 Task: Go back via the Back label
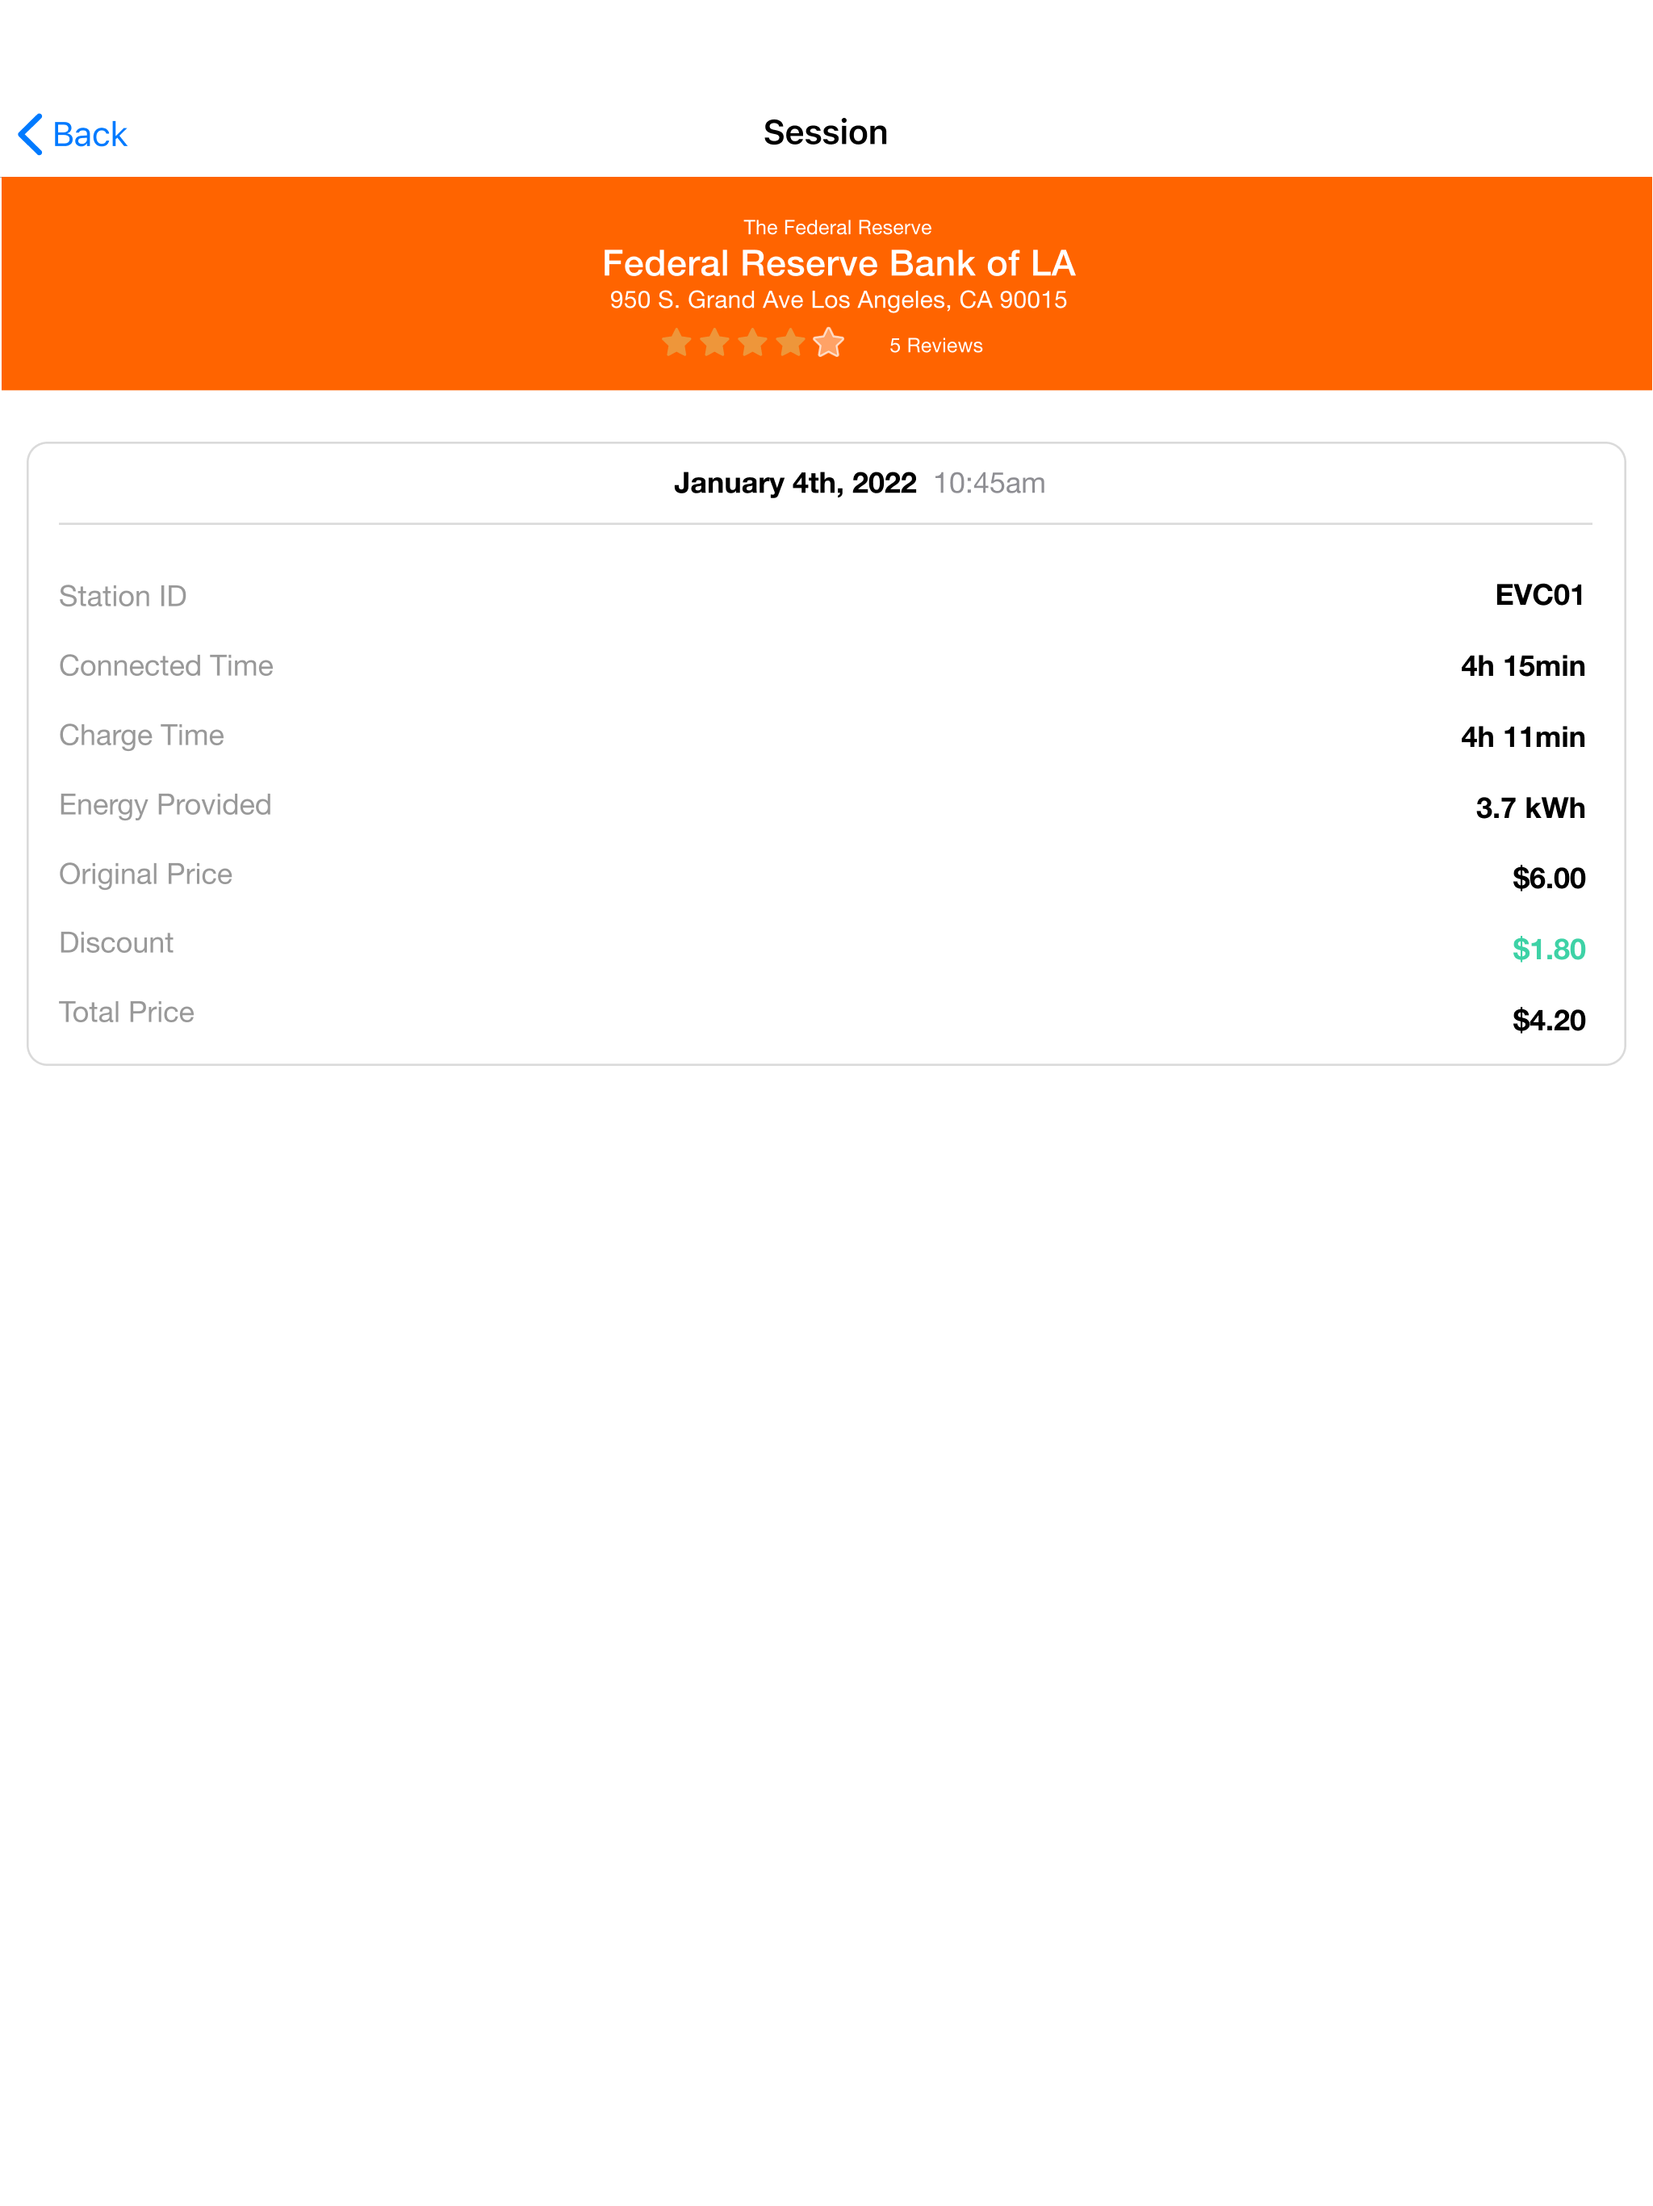tap(90, 134)
